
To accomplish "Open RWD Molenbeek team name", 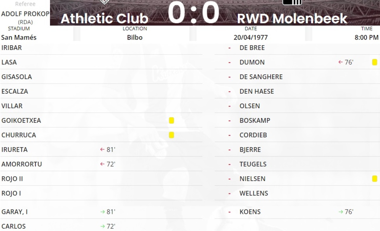I will [x=292, y=19].
